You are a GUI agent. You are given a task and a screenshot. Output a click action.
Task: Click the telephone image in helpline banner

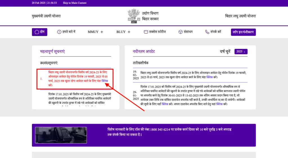(61, 135)
